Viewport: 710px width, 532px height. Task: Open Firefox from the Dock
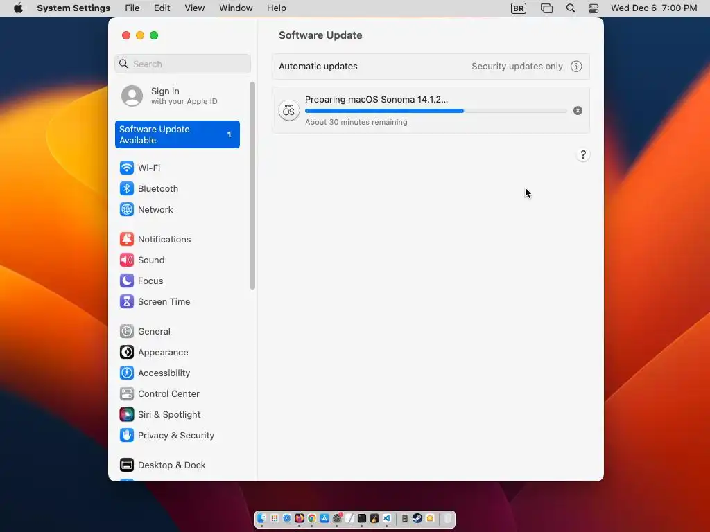[300, 518]
